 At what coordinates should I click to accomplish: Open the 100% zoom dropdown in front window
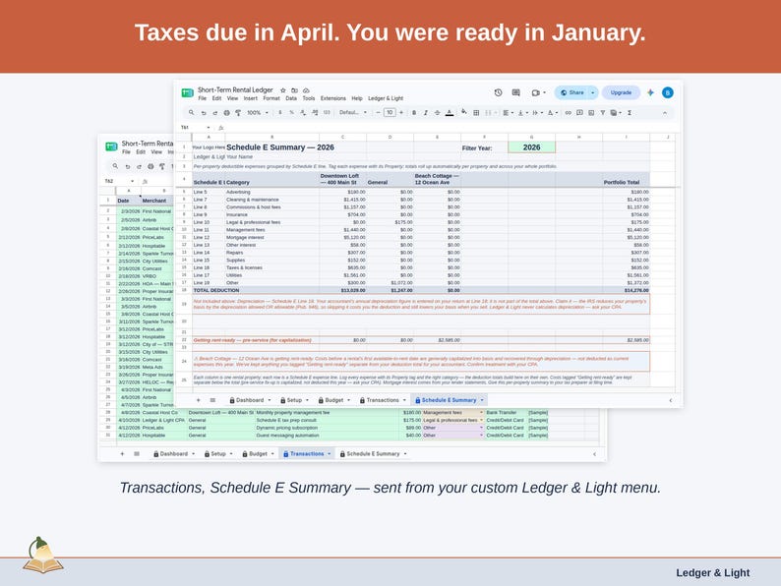[x=257, y=113]
